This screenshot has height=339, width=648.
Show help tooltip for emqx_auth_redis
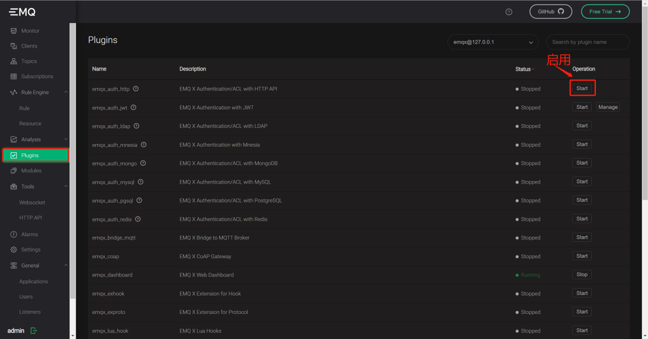pyautogui.click(x=138, y=219)
